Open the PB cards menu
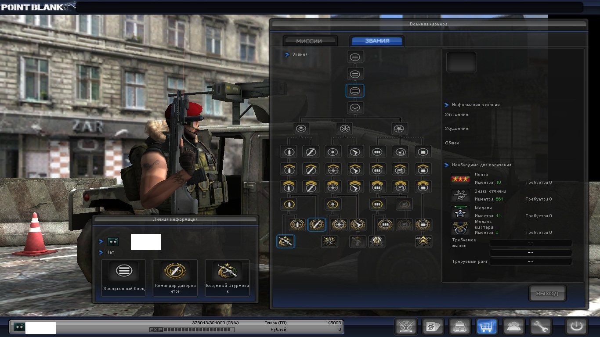The height and width of the screenshot is (337, 600). click(x=433, y=326)
